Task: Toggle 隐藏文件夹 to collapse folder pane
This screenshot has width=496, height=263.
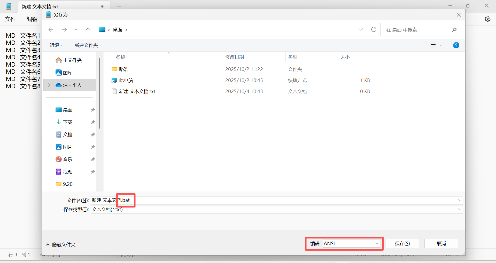Action: (x=61, y=244)
